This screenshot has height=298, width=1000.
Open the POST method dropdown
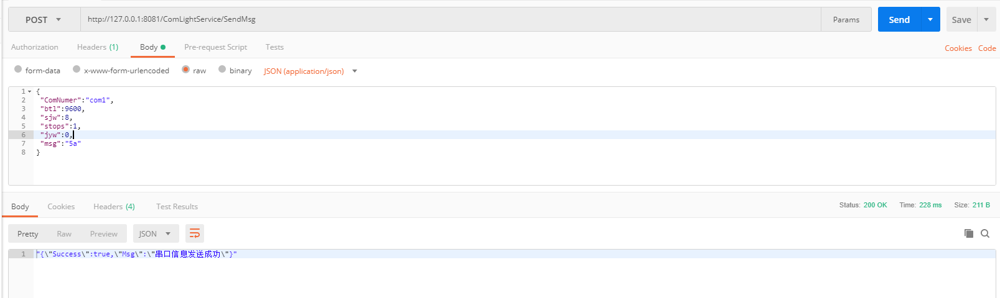44,20
